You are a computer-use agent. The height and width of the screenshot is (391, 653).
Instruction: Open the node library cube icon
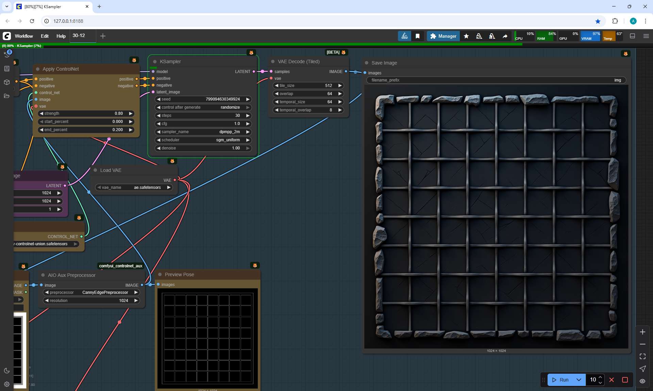7,82
